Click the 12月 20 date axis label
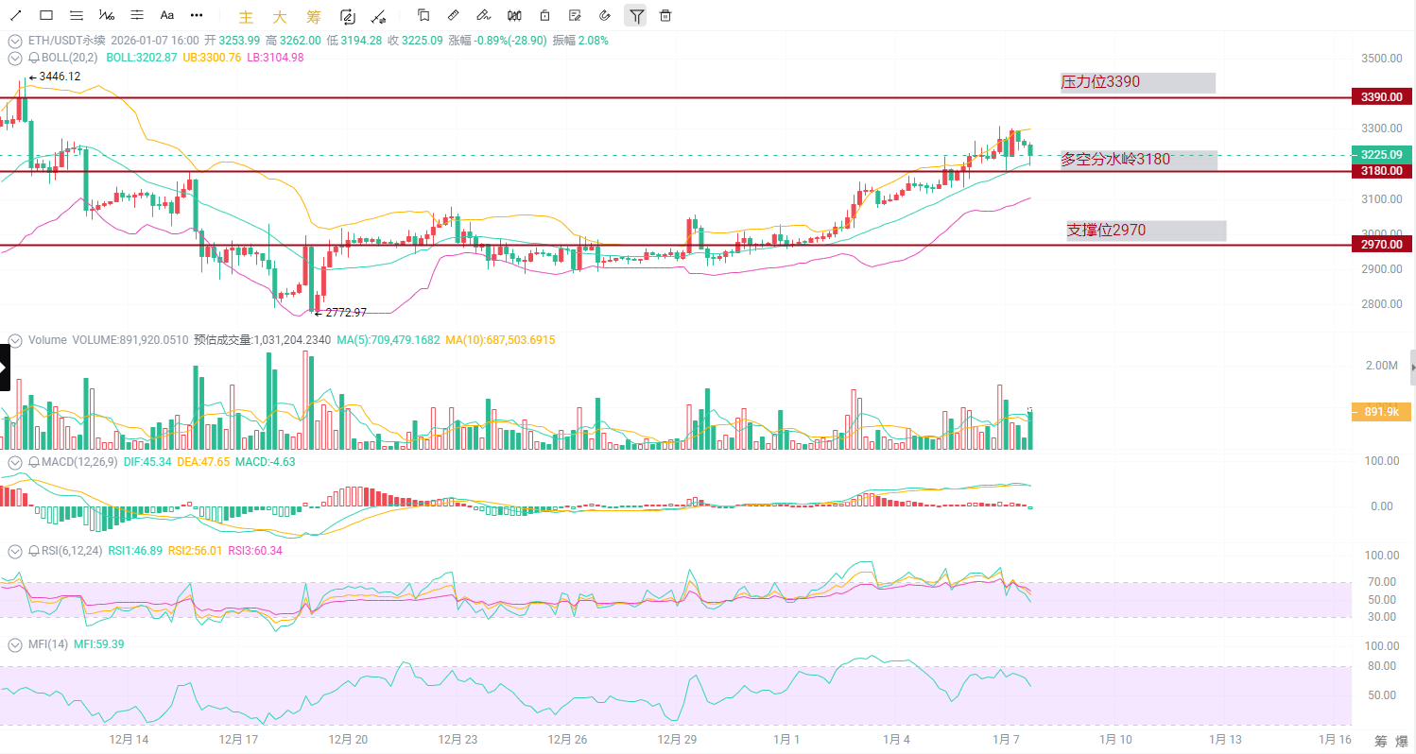1416x754 pixels. click(349, 740)
